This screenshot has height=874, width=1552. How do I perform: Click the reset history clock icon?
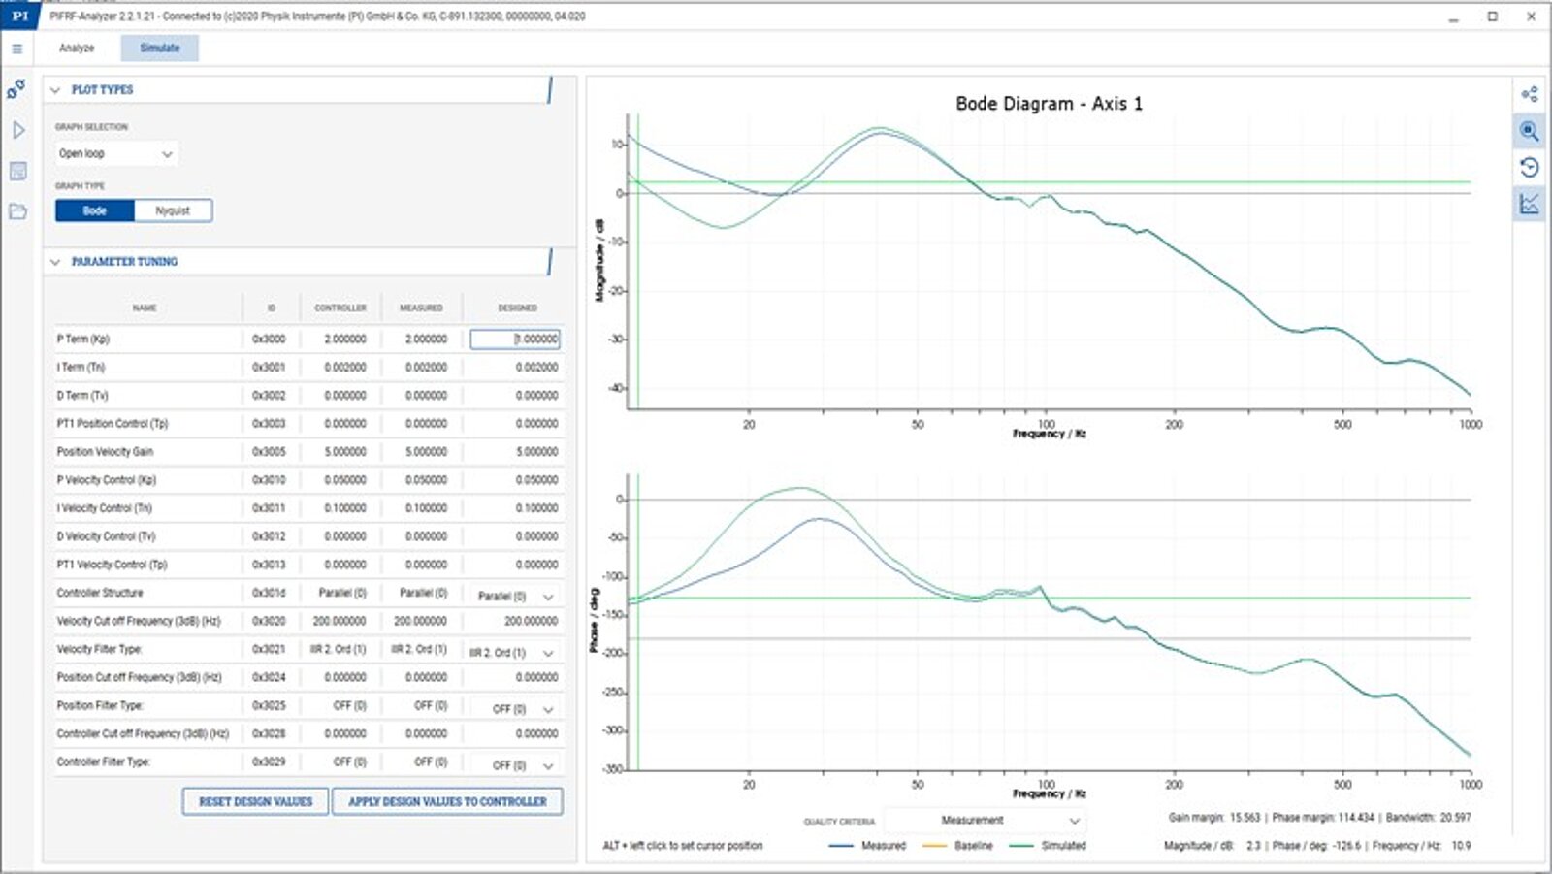[x=1530, y=167]
